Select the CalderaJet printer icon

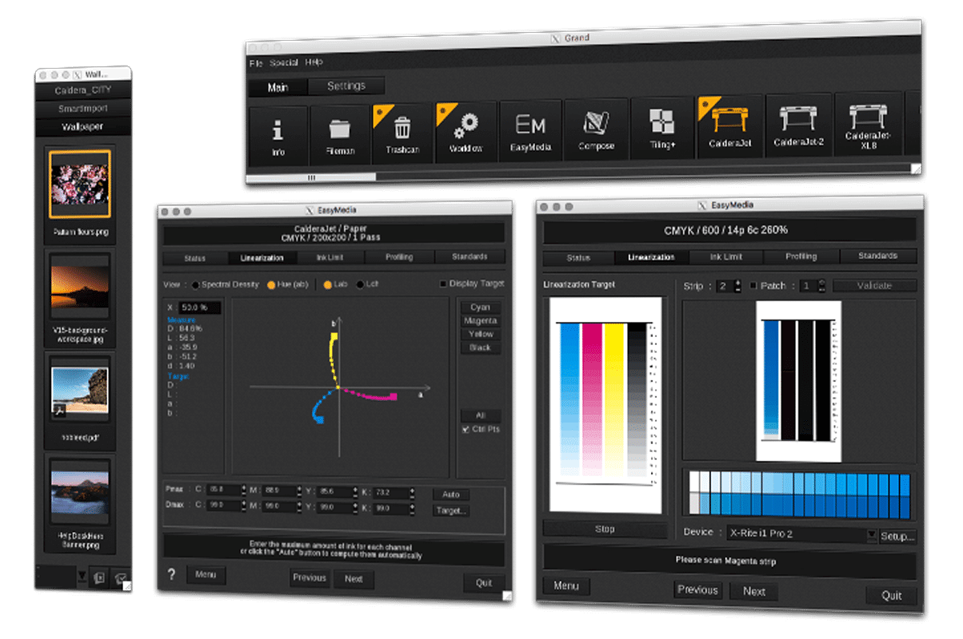tap(729, 125)
